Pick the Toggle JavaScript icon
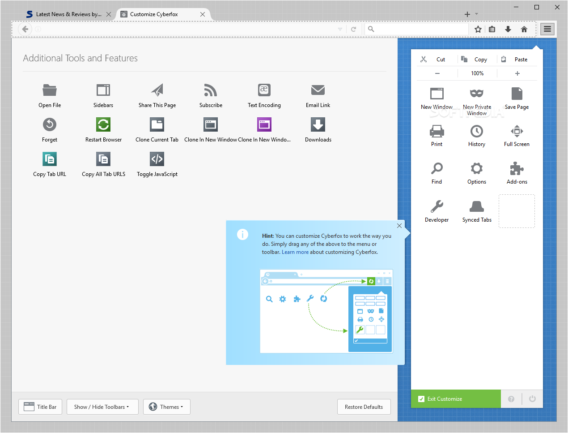Viewport: 568px width, 433px height. click(x=157, y=159)
